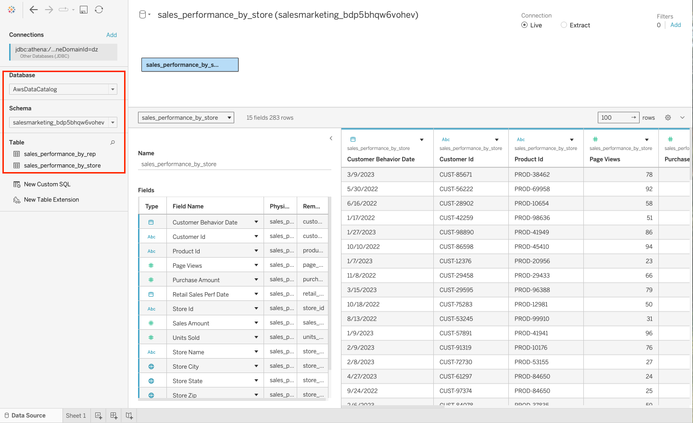Create a new story using the bottom icon

(129, 415)
